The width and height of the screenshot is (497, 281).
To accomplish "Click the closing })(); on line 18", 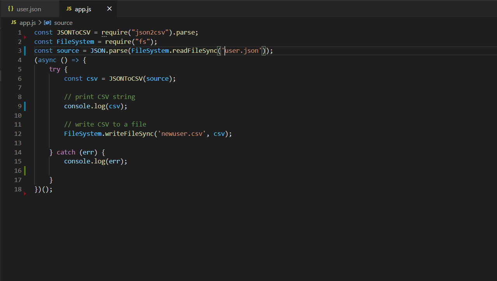I will [x=43, y=189].
